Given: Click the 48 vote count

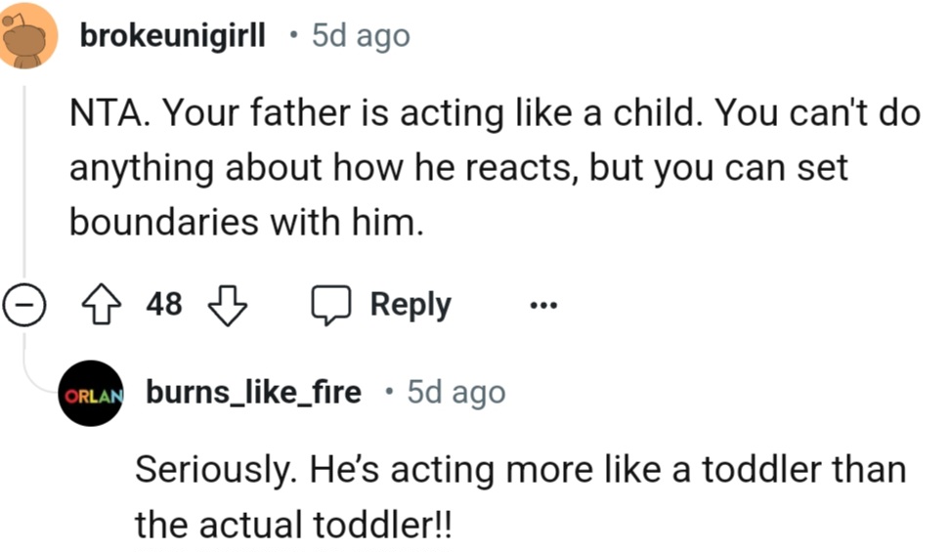Looking at the screenshot, I should [164, 305].
